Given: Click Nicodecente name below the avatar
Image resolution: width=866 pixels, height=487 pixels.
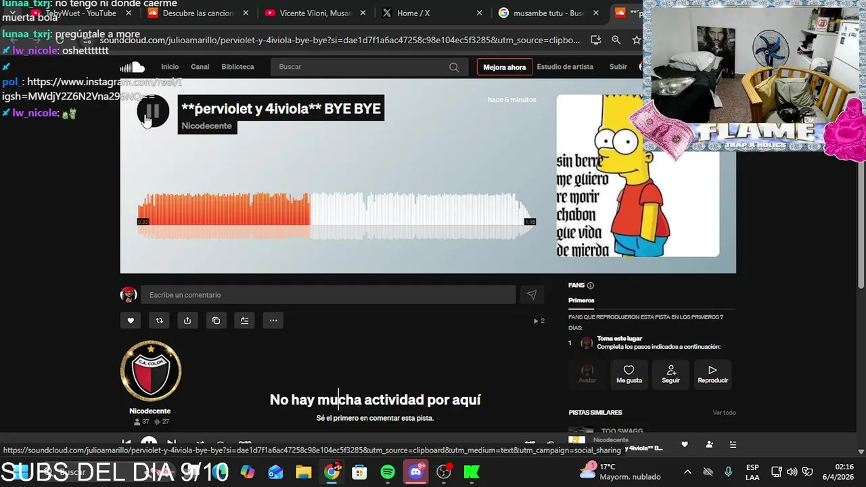Looking at the screenshot, I should click(x=150, y=411).
